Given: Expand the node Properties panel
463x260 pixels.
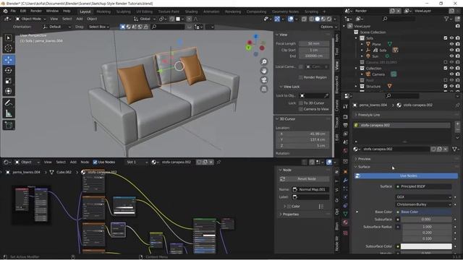Looking at the screenshot, I should coord(291,214).
